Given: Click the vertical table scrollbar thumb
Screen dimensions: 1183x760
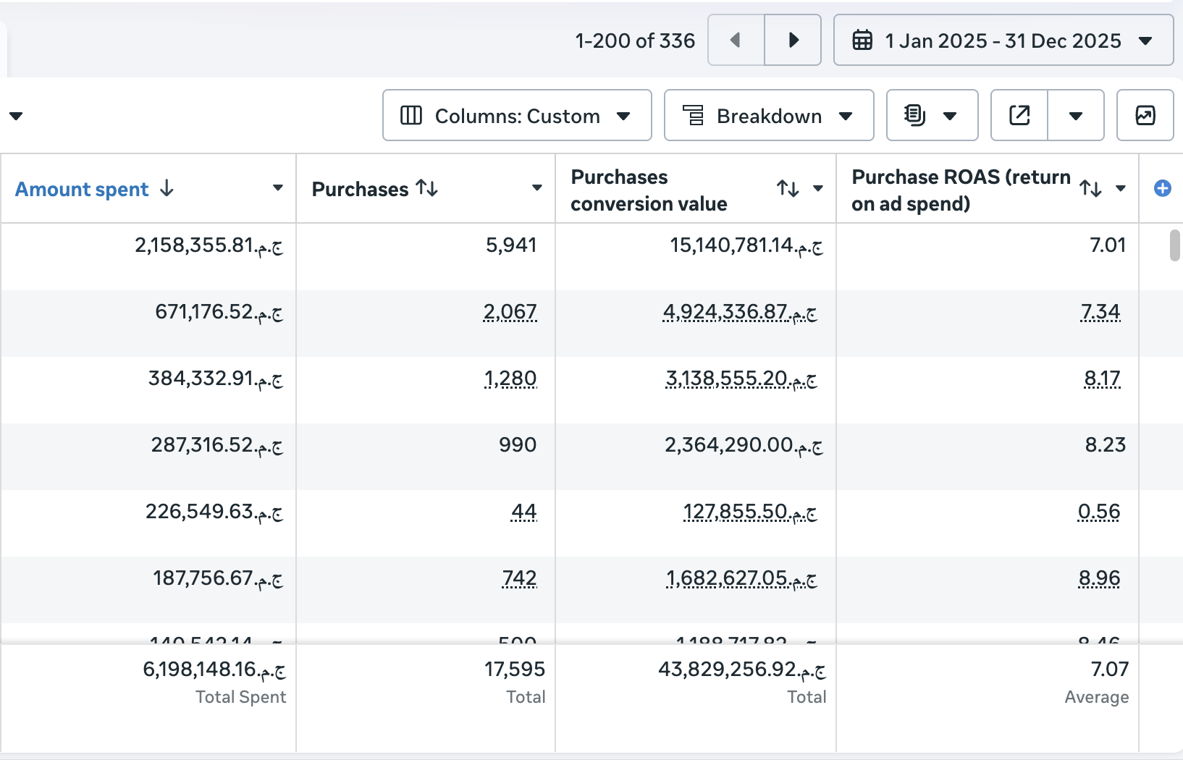Looking at the screenshot, I should 1175,245.
